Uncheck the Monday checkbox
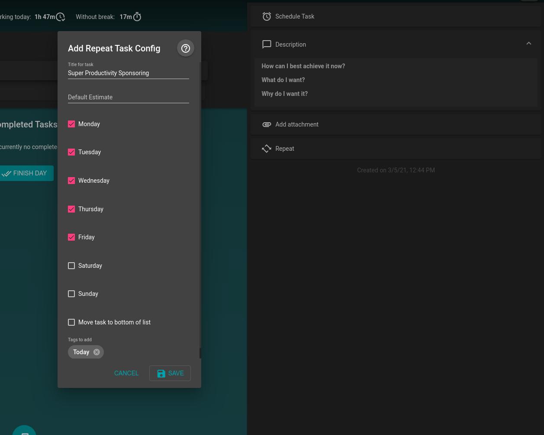Image resolution: width=544 pixels, height=435 pixels. coord(71,124)
